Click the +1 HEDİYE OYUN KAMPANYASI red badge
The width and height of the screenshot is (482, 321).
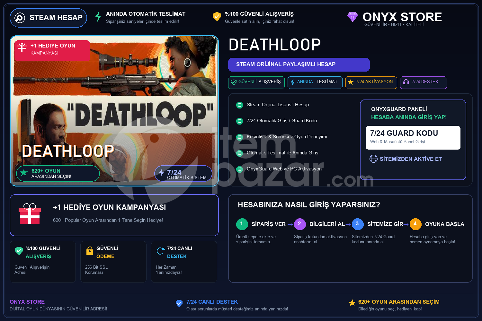(52, 51)
